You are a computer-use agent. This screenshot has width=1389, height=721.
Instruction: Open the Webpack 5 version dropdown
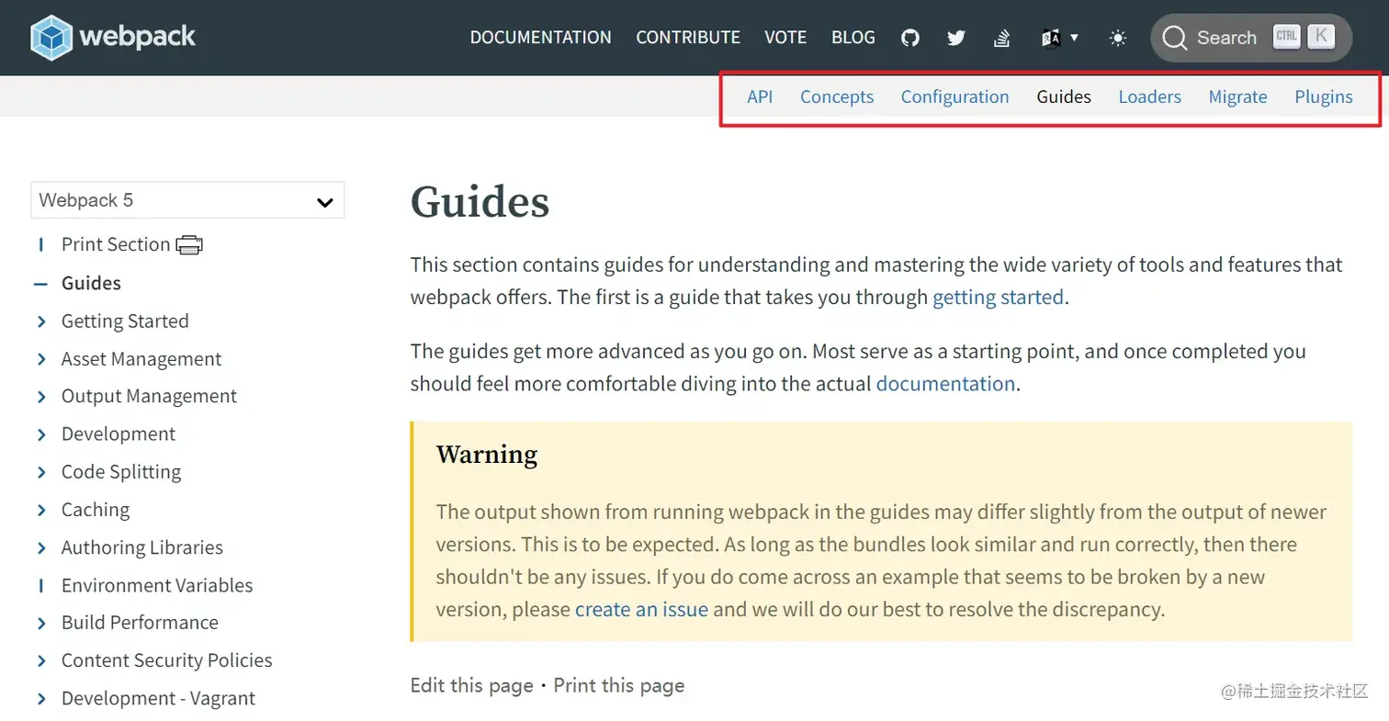(187, 200)
